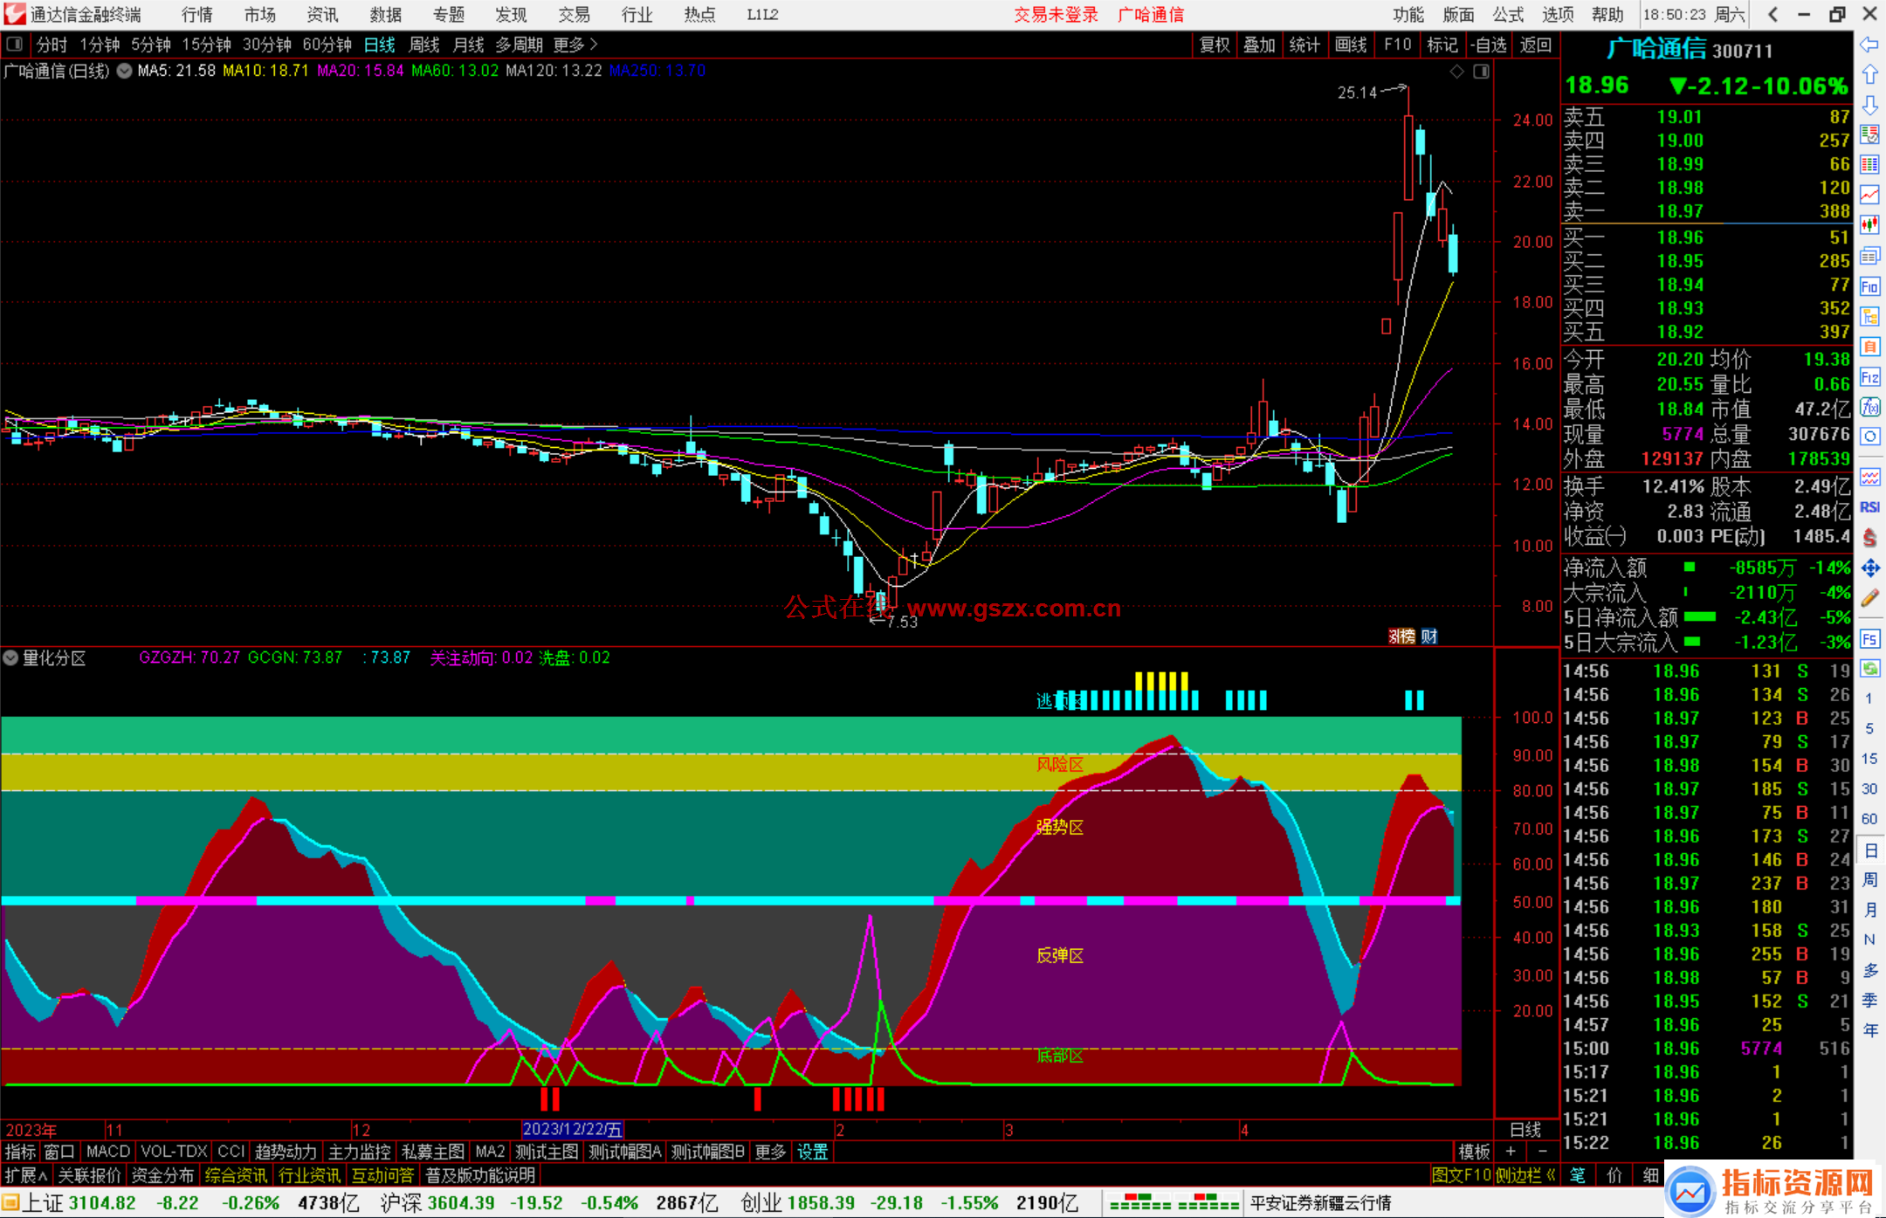Select the MACD indicator tab

[x=108, y=1152]
